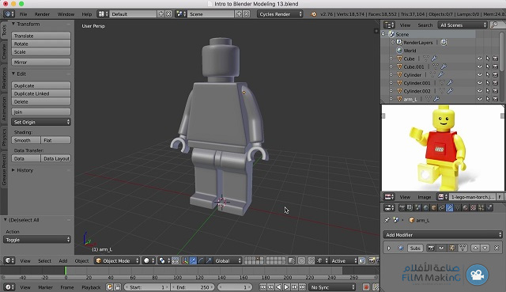Image resolution: width=506 pixels, height=292 pixels.
Task: Click the Cylinder.001 mesh data icon in outliner
Action: click(442, 82)
